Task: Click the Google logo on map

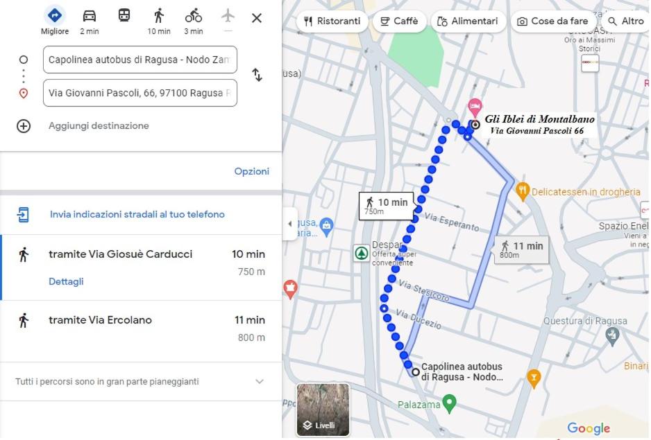Action: [589, 428]
